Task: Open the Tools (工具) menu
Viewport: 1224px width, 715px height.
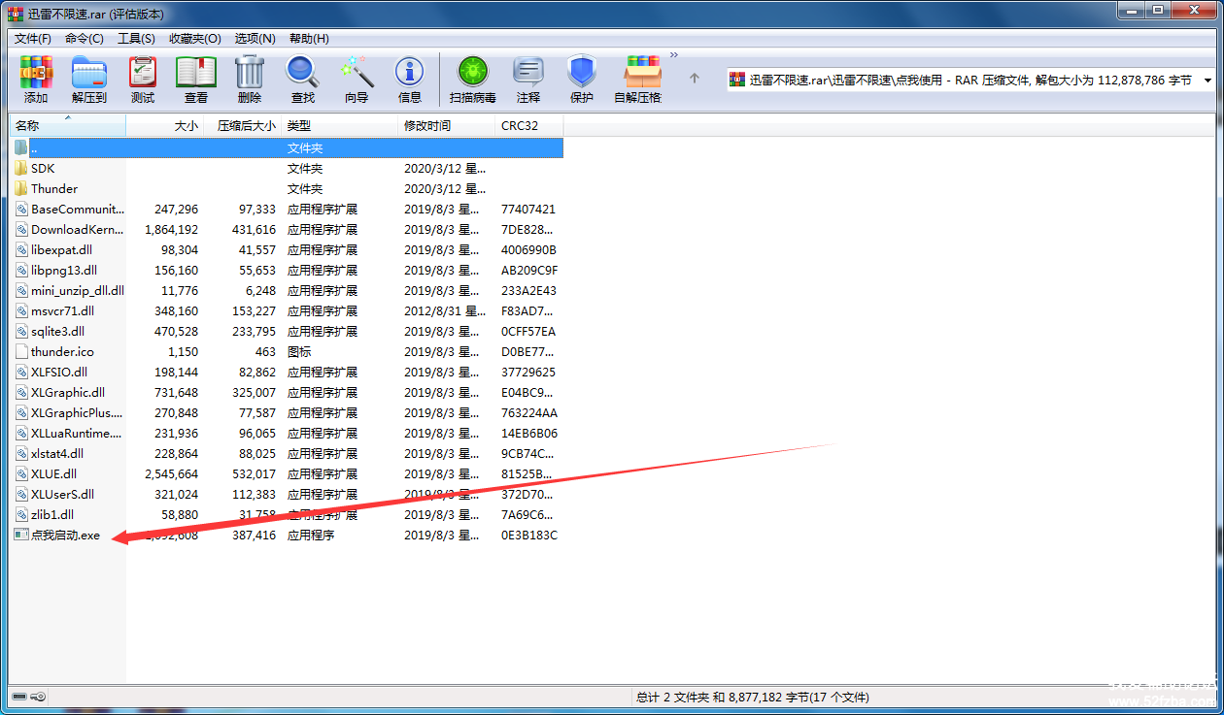Action: pos(136,38)
